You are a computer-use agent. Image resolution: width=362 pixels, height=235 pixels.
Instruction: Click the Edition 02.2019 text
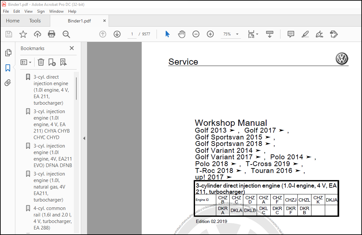click(211, 221)
